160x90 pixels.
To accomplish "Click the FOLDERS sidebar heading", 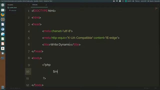I will 10,5.
